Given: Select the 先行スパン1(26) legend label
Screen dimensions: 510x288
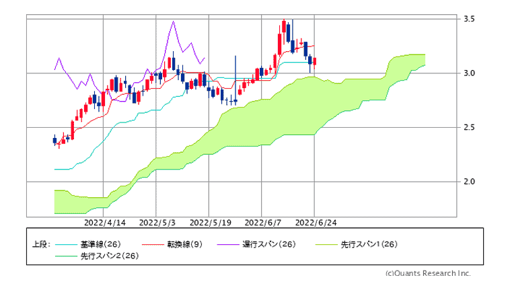Looking at the screenshot, I should 369,244.
